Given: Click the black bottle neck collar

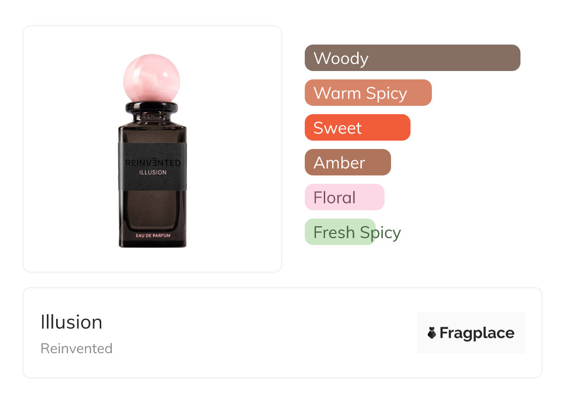Looking at the screenshot, I should pos(152,108).
